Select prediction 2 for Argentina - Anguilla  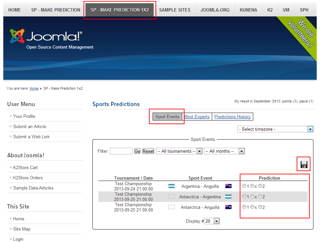coord(260,186)
